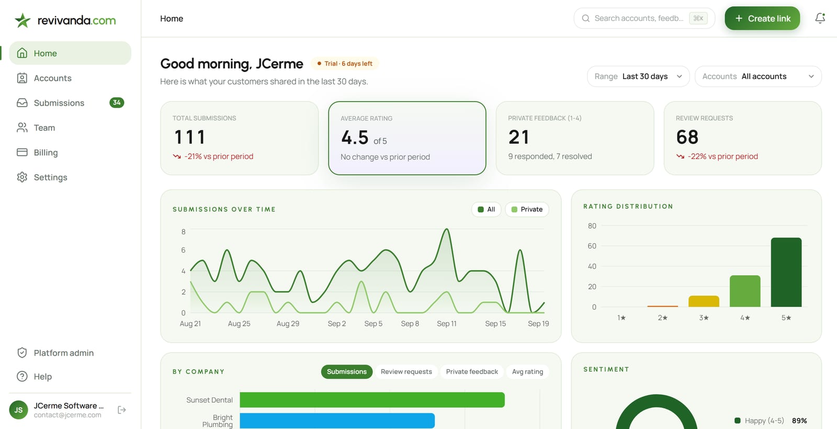Click the Create link button
Screen dimensions: 837x429
point(762,18)
